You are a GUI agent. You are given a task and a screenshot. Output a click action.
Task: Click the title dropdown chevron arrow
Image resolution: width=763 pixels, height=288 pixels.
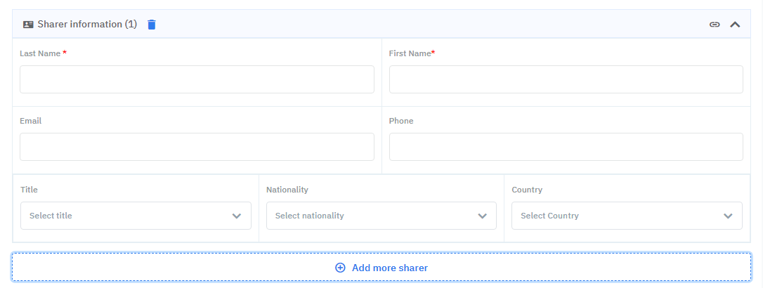click(237, 216)
